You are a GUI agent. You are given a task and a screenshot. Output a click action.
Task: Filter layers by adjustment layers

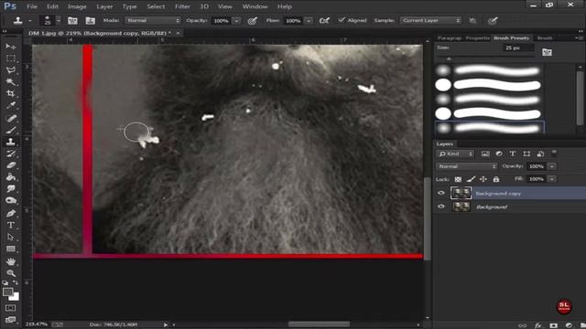coord(499,154)
